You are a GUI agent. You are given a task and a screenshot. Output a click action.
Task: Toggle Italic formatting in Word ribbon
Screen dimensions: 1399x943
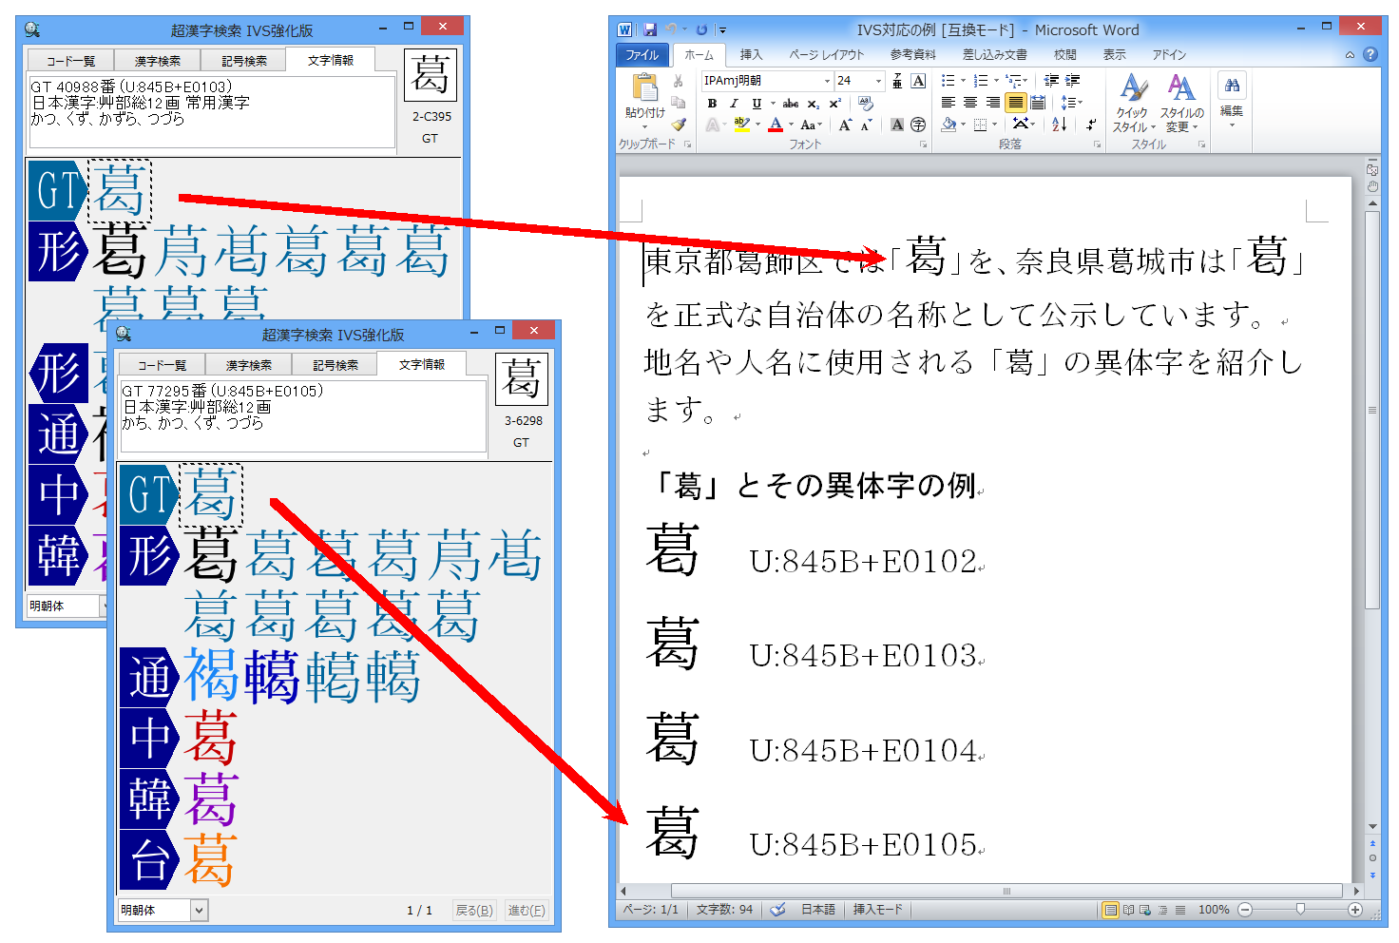click(x=734, y=104)
